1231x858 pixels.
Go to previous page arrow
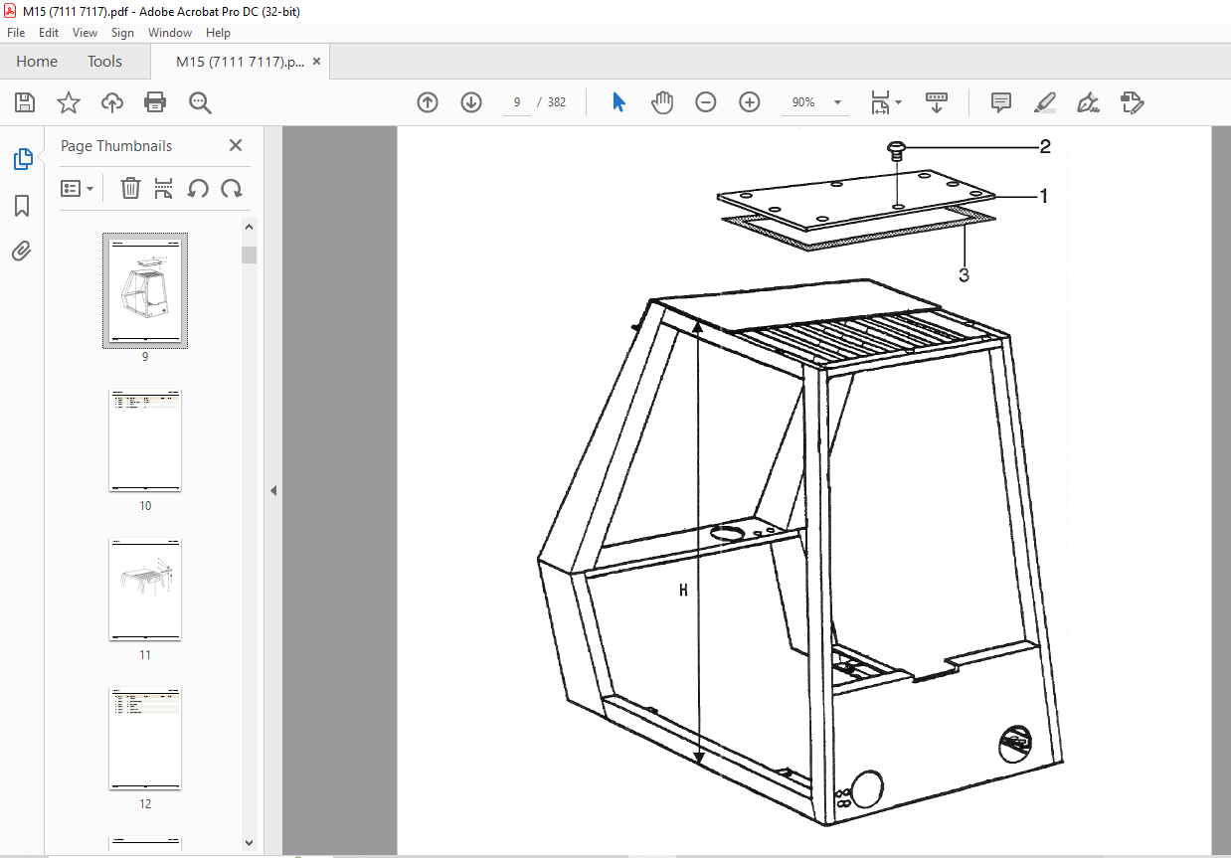click(x=428, y=102)
